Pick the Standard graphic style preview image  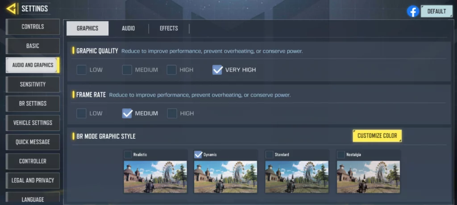(x=297, y=177)
